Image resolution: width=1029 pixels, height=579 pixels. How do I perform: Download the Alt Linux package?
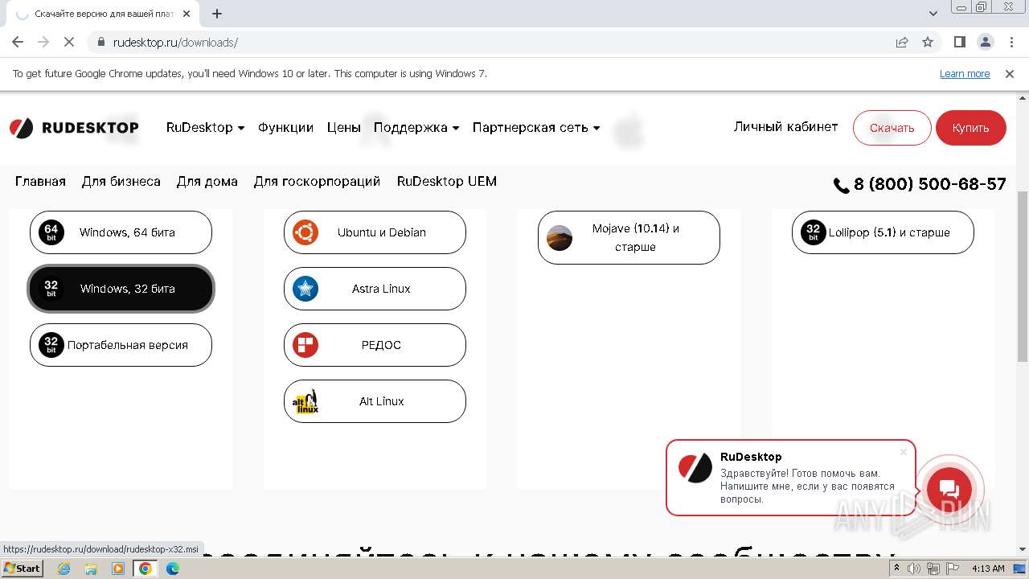point(375,401)
